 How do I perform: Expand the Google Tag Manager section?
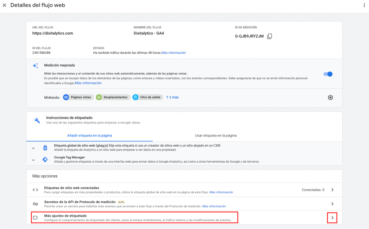coord(33,160)
